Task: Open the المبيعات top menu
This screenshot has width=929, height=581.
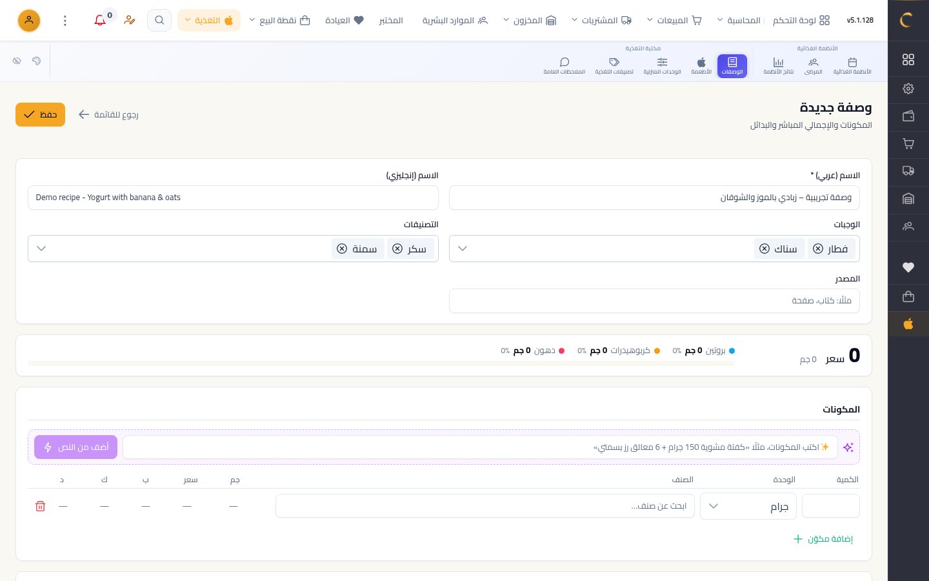Action: click(674, 21)
